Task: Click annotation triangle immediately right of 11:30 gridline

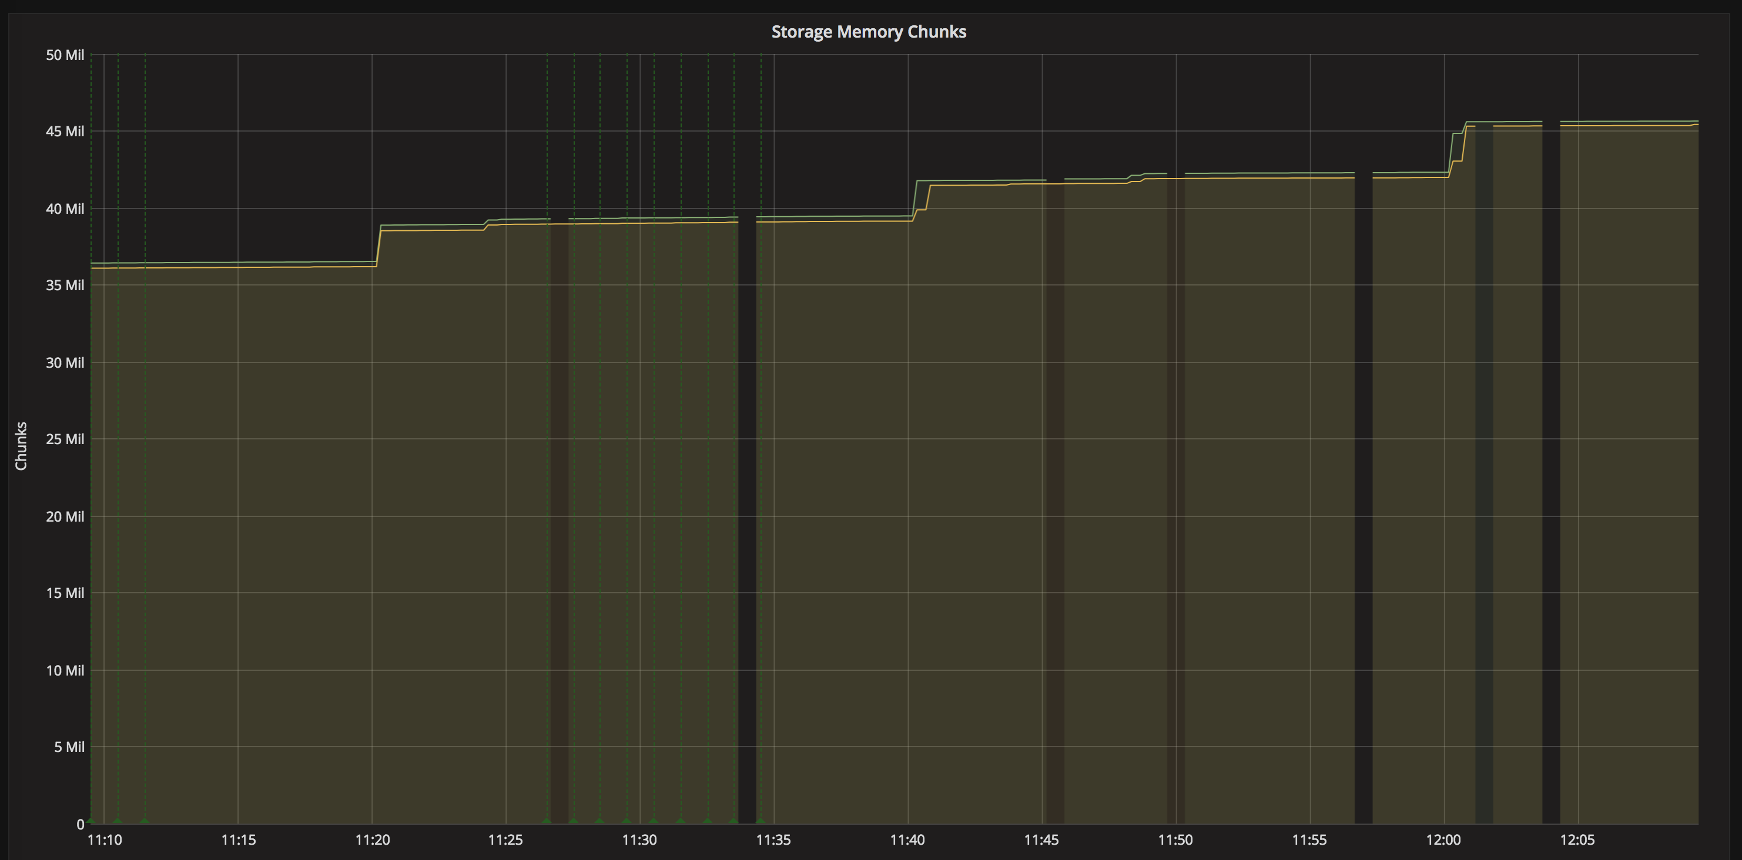Action: tap(654, 821)
